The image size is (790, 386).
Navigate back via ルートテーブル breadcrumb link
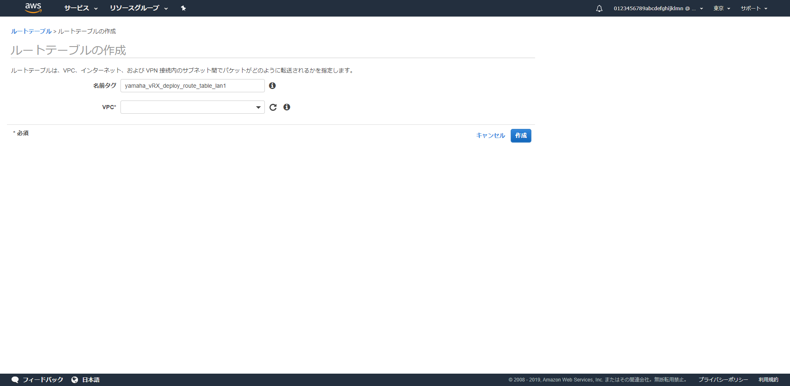[31, 31]
